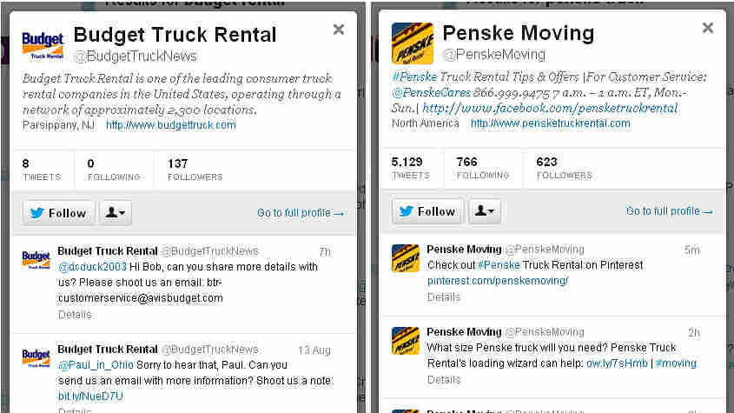Click the Budget Truck Rental profile logo

(x=43, y=46)
